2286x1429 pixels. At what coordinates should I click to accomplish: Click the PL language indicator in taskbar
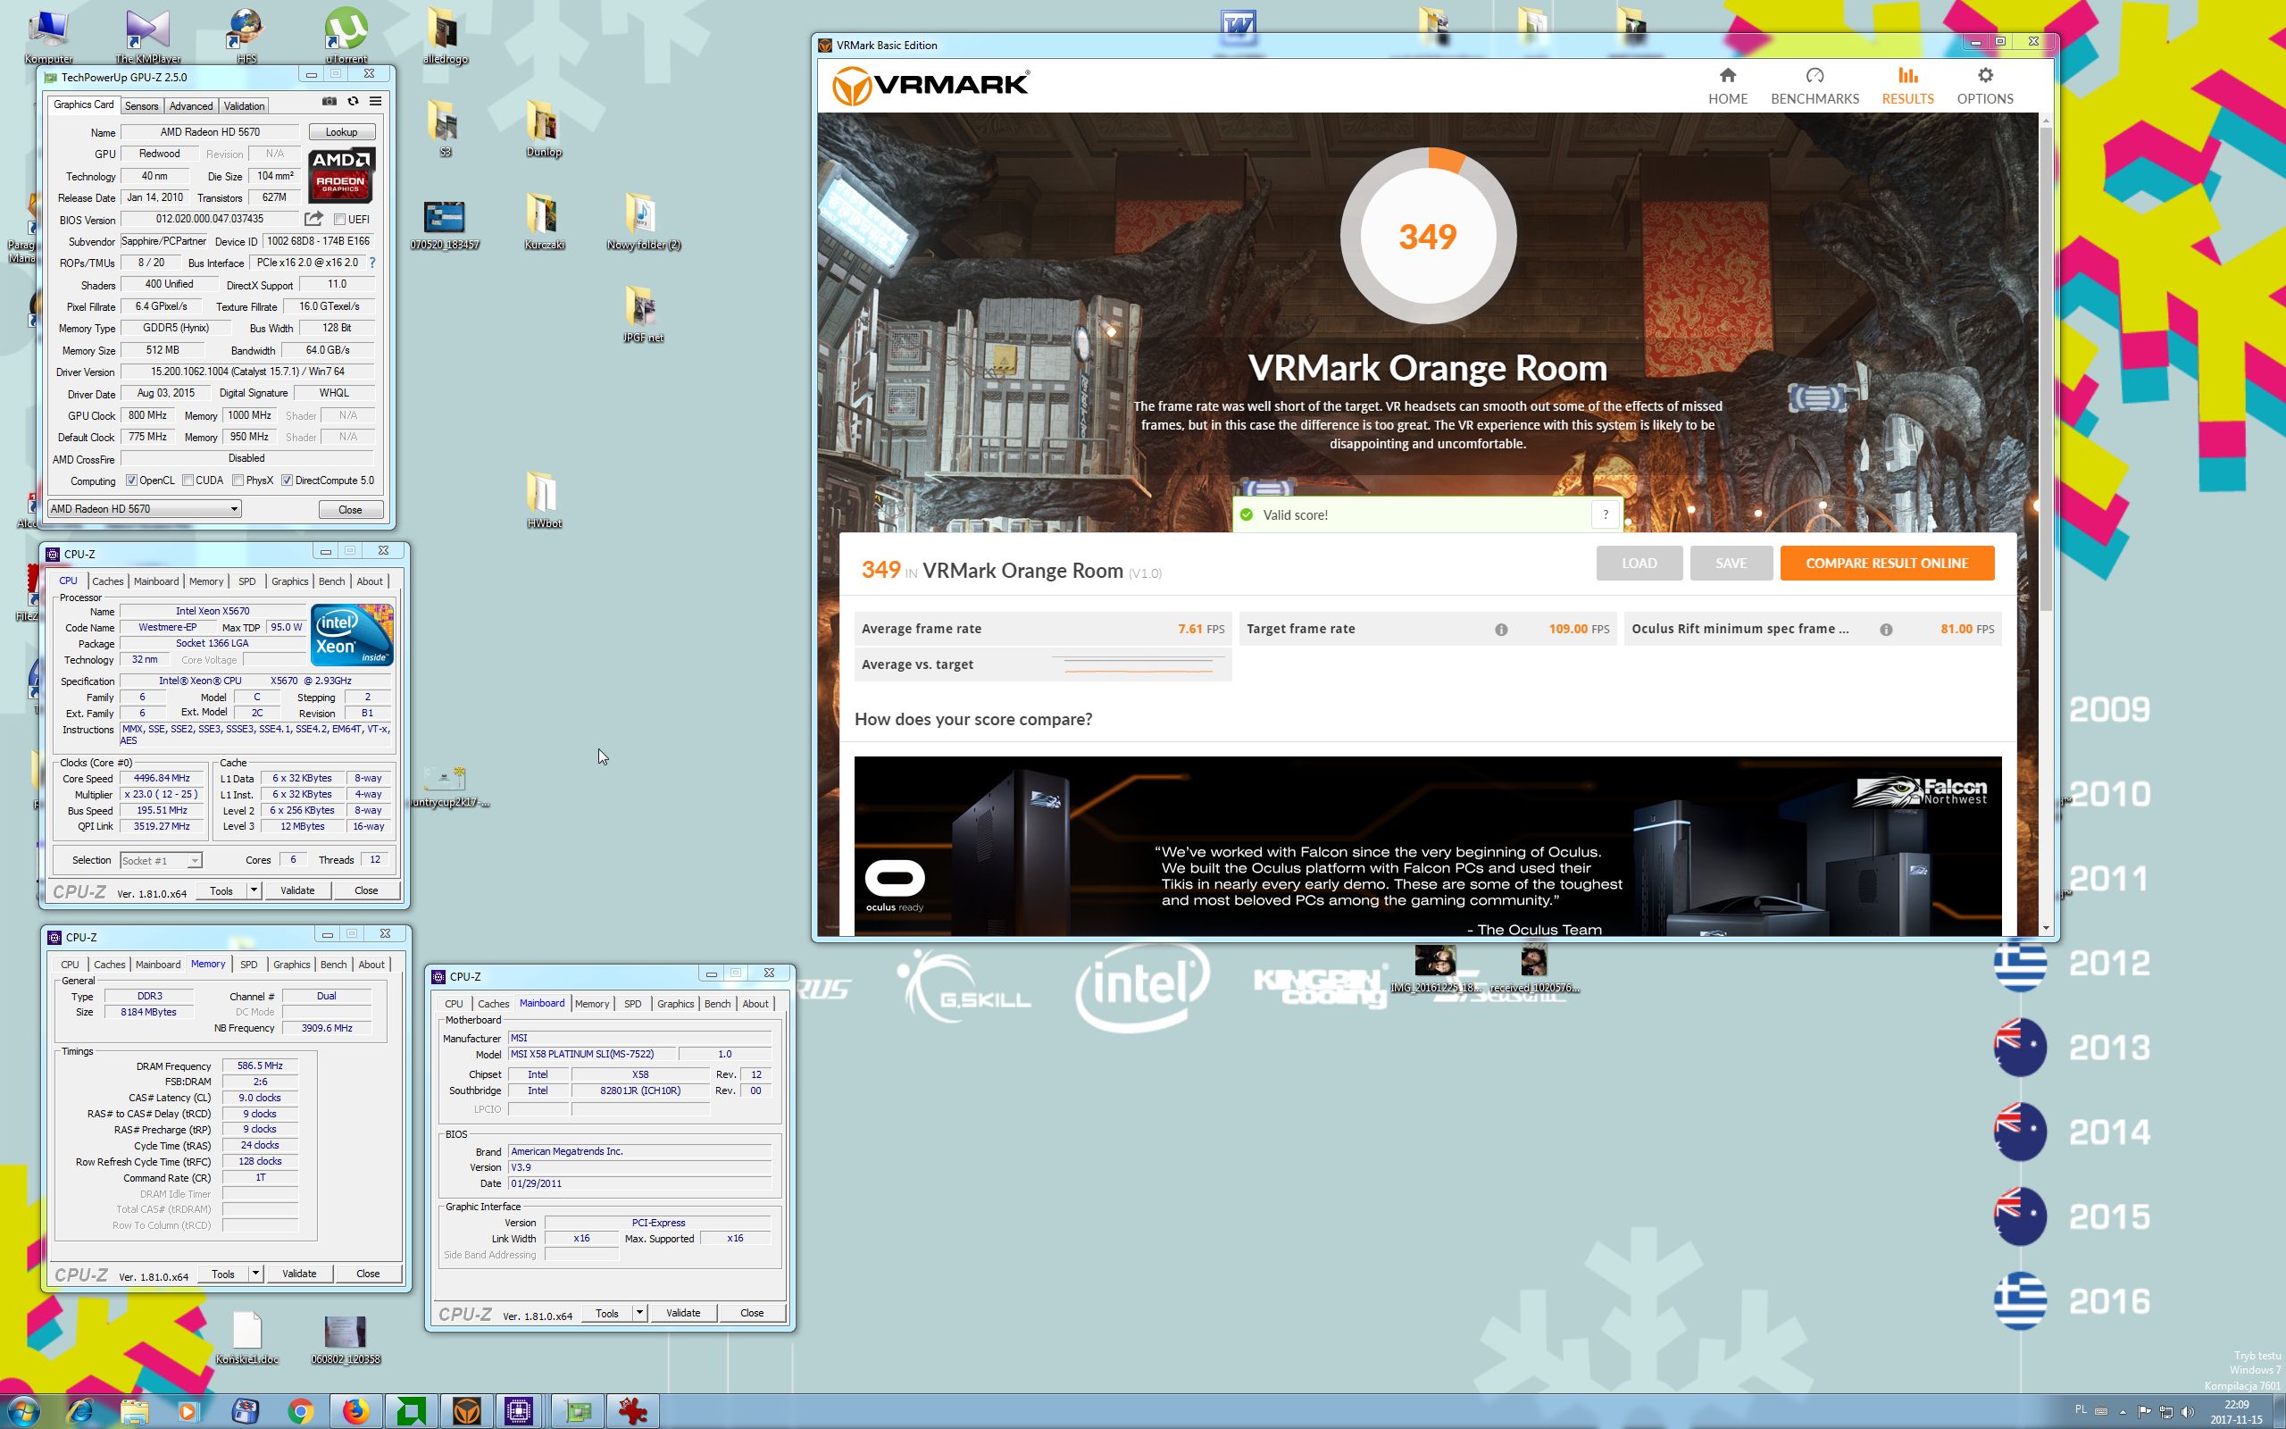(x=2081, y=1410)
